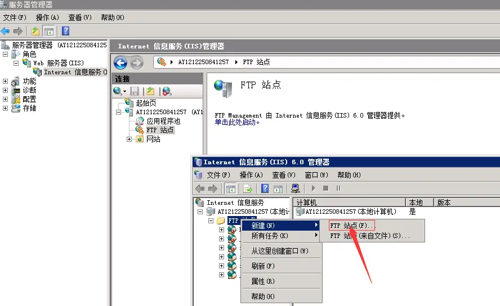
Task: Click the connect computer icon in IIS 6.0 Manager toolbar
Action: click(x=295, y=188)
